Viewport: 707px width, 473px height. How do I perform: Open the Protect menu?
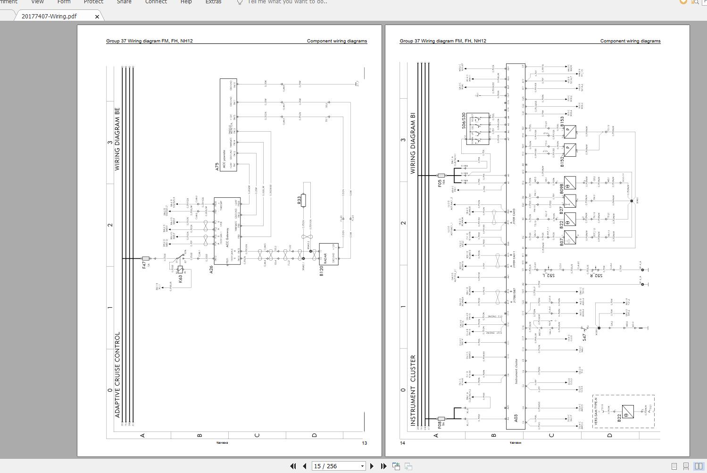click(93, 2)
